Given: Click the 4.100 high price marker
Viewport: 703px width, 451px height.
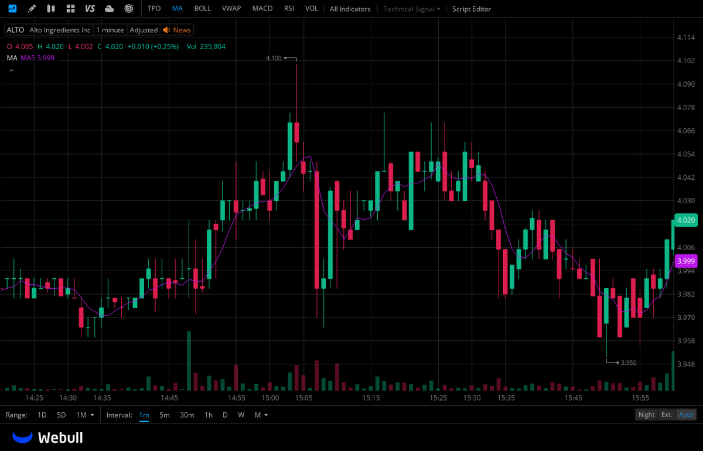Looking at the screenshot, I should click(274, 59).
